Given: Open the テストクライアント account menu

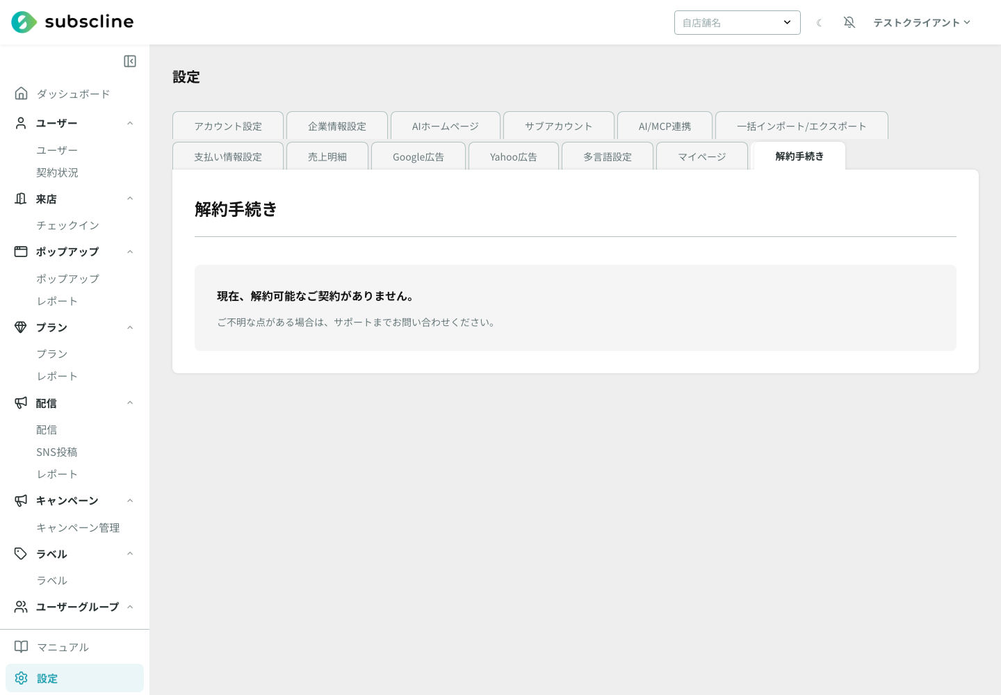Looking at the screenshot, I should tap(922, 22).
